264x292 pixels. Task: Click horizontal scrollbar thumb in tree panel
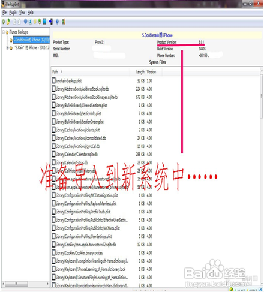(16, 284)
